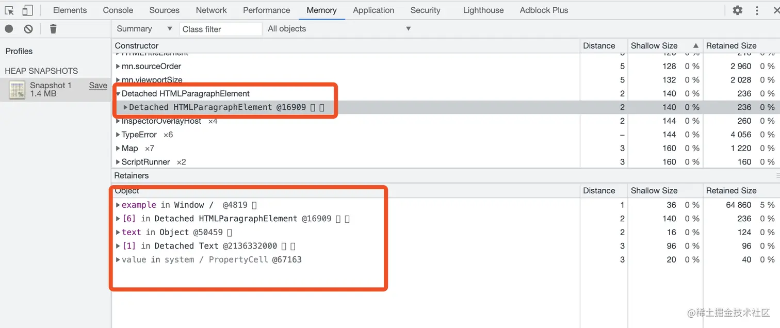Viewport: 780px width, 328px height.
Task: Open the All objects filter dropdown
Action: point(339,29)
